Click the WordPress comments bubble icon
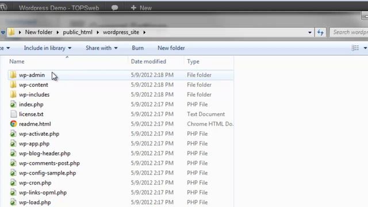The width and height of the screenshot is (368, 207). click(x=114, y=7)
